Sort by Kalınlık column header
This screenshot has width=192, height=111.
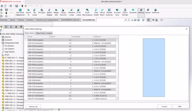(61, 37)
